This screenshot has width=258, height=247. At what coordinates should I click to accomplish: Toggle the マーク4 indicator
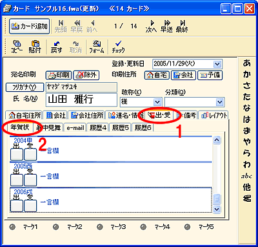click(x=143, y=227)
